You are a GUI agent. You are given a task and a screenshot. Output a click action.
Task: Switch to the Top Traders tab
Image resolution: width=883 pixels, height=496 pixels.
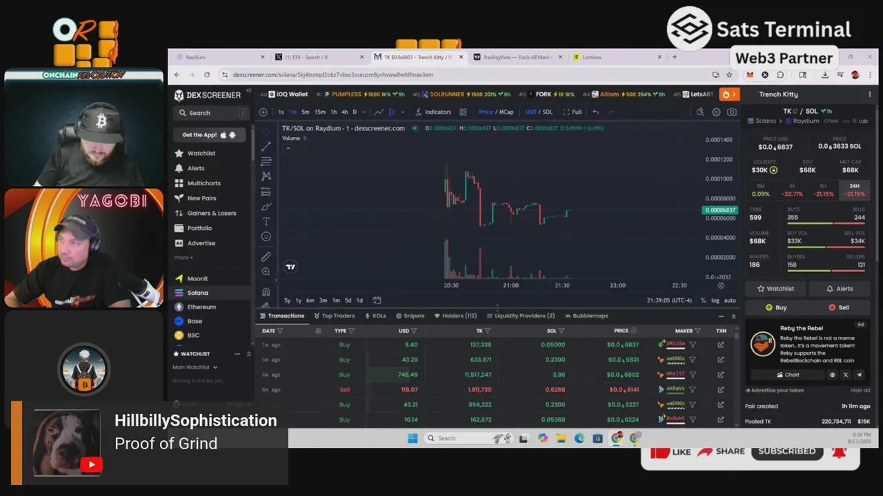click(x=334, y=316)
